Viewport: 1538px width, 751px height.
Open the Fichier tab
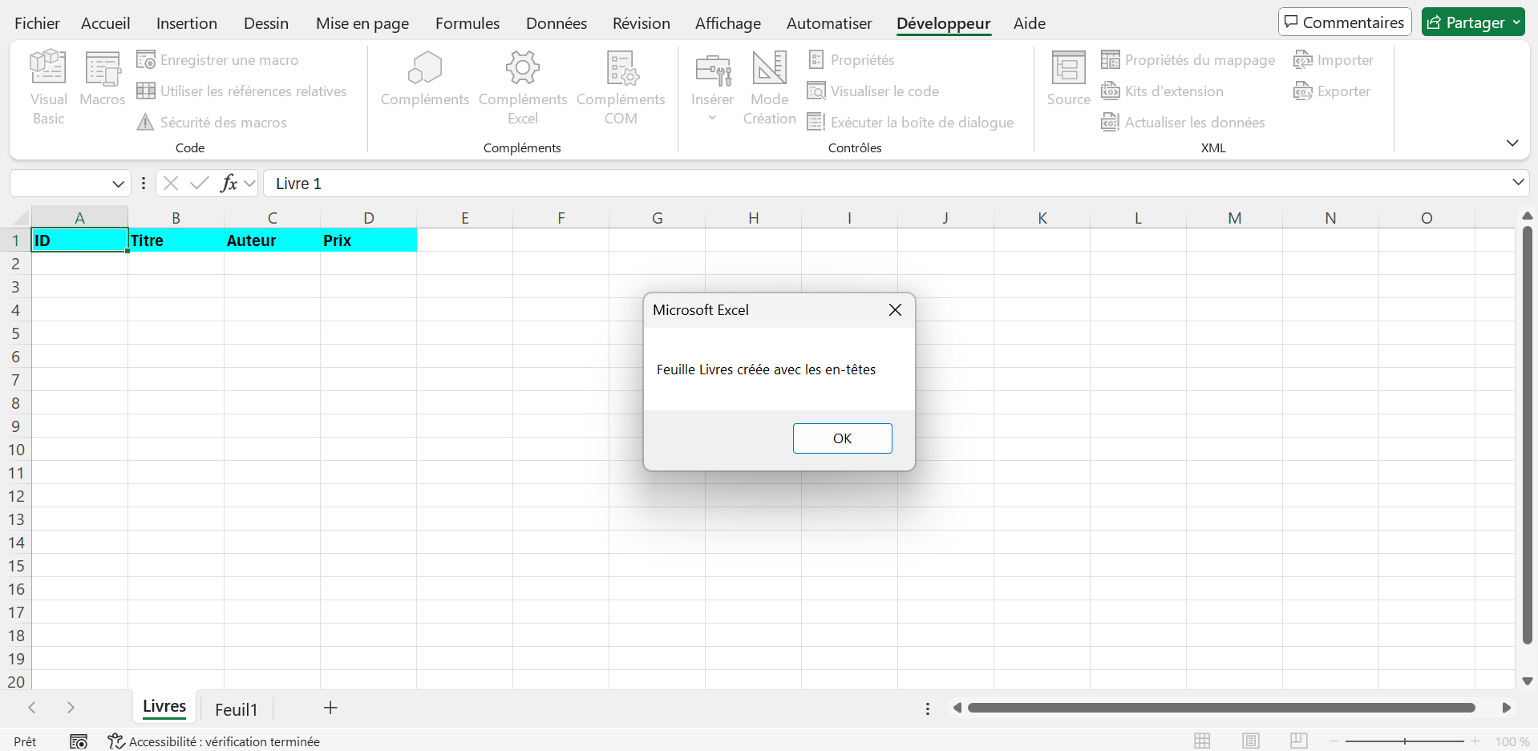pyautogui.click(x=37, y=23)
